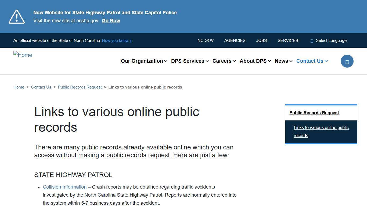
Task: Open the Collision Information link
Action: tap(64, 187)
